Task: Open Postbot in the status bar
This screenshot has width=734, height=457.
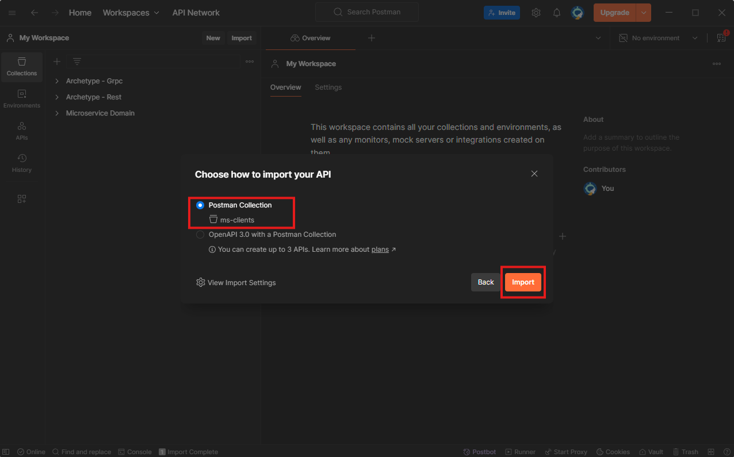Action: click(480, 452)
